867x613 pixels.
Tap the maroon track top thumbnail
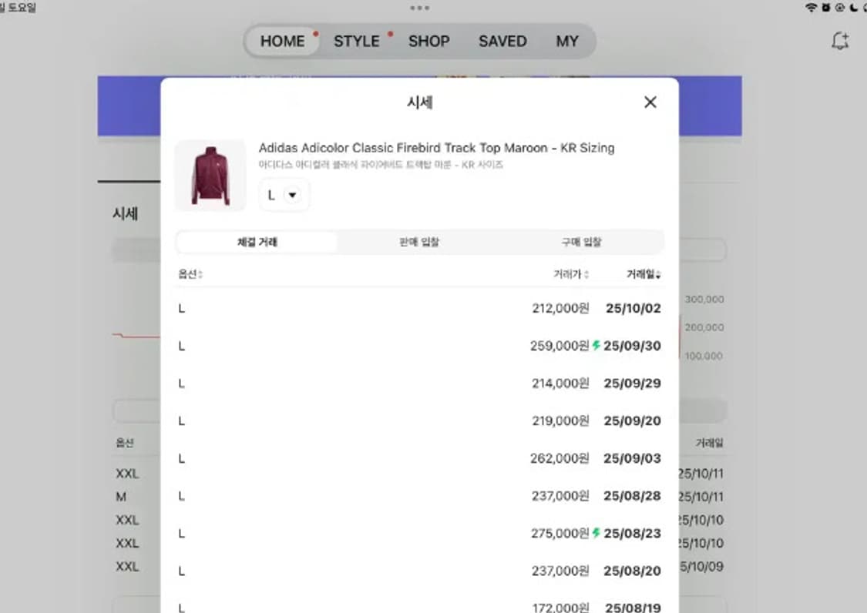click(x=210, y=176)
